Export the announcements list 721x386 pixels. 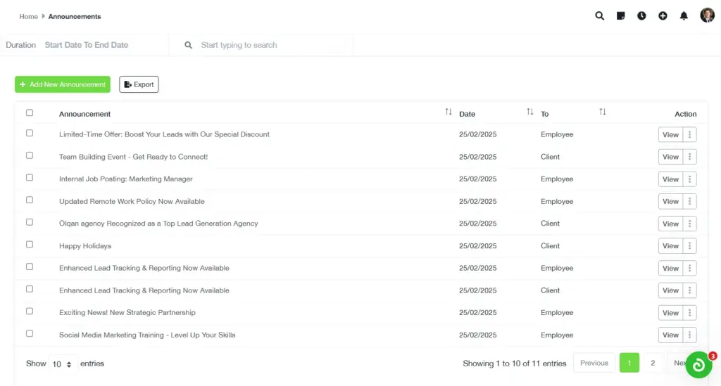tap(139, 84)
